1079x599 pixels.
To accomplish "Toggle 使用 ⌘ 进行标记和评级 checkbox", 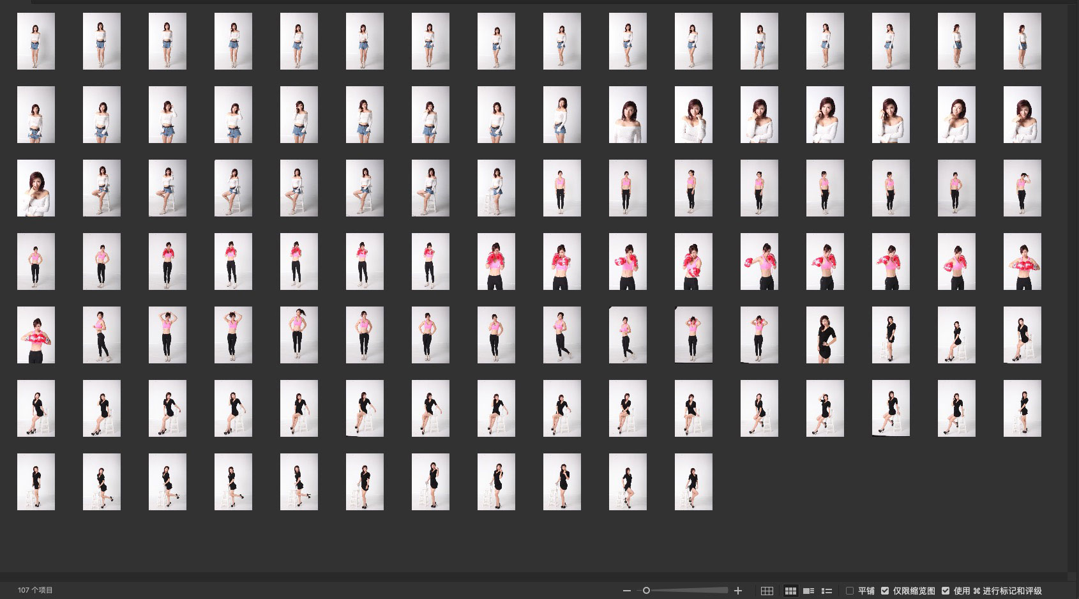I will [946, 591].
